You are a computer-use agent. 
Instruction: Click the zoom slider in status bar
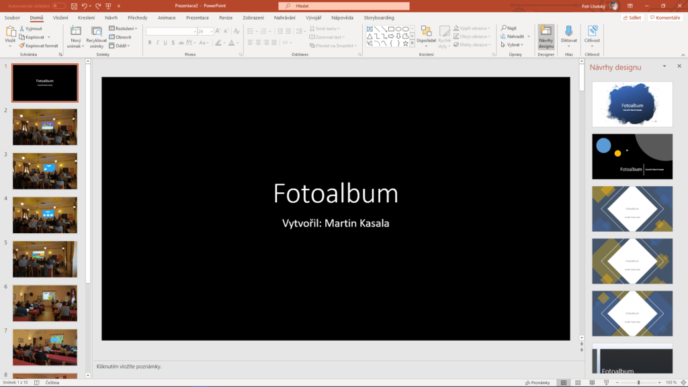[638, 382]
